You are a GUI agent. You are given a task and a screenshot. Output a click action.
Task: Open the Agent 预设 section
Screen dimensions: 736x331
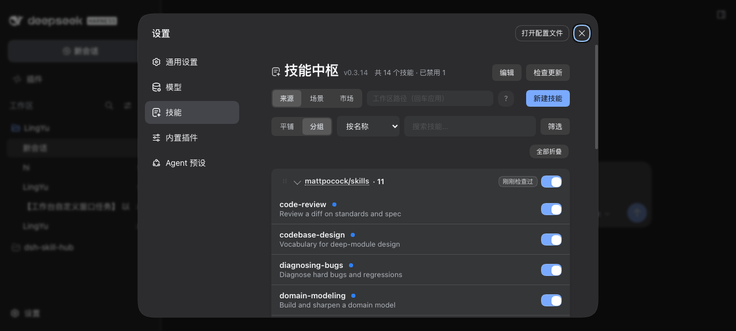click(192, 163)
